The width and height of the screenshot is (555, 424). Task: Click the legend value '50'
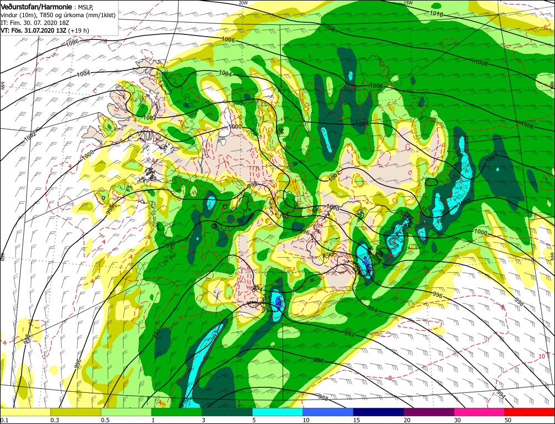point(508,420)
